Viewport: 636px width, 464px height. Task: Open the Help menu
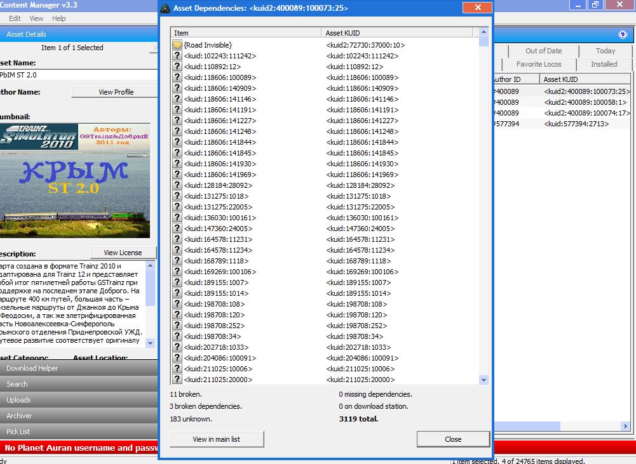tap(58, 18)
